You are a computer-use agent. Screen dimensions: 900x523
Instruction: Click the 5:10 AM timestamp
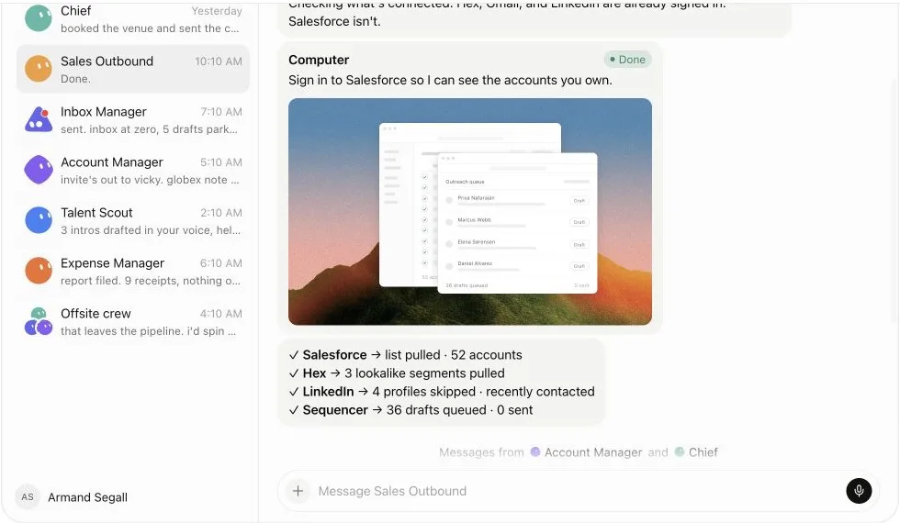coord(221,162)
